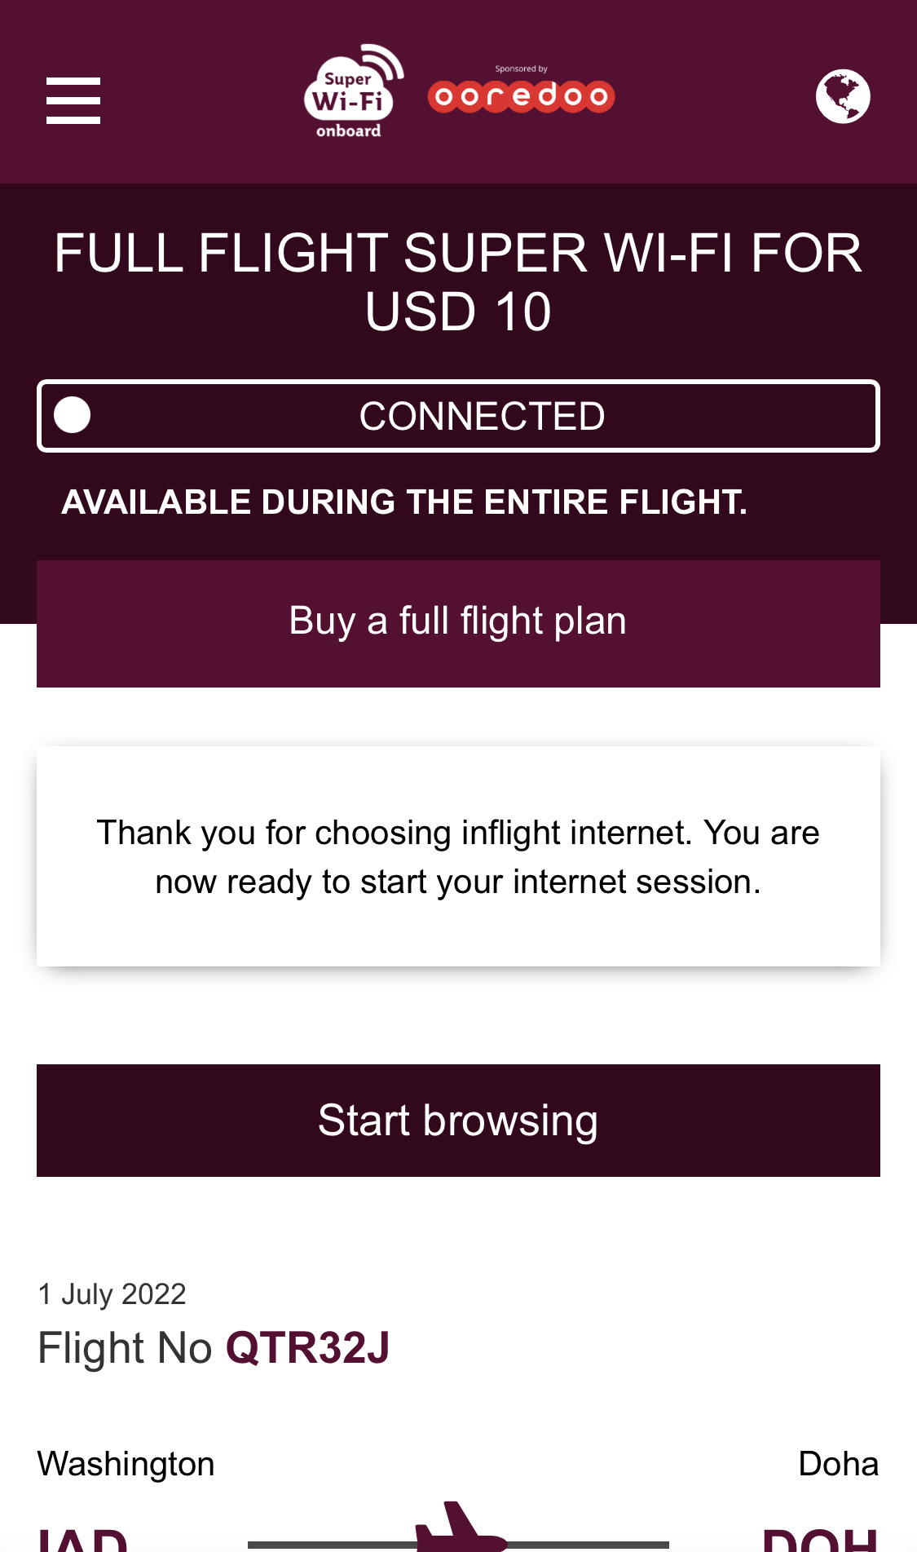
Task: Tap the Start browsing button
Action: (458, 1120)
